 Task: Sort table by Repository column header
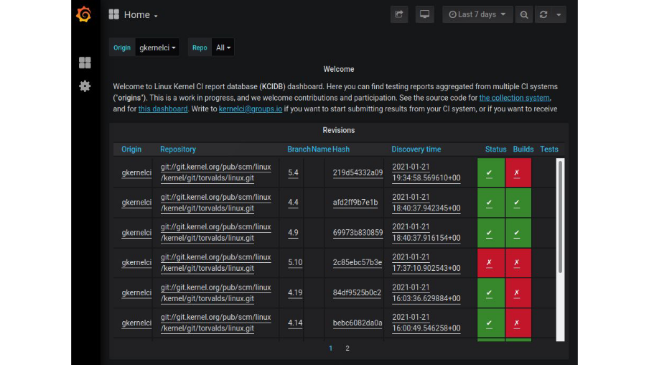(x=178, y=149)
